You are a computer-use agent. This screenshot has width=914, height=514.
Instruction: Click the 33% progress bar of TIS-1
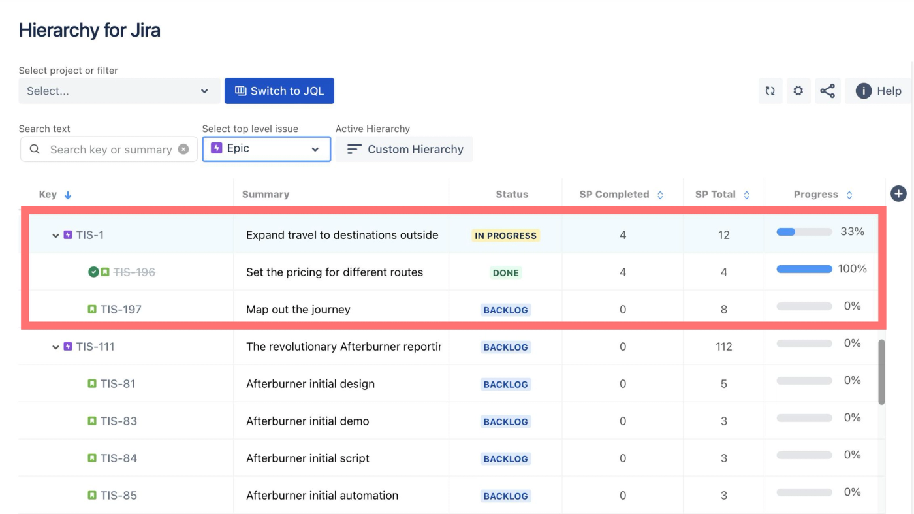[804, 232]
